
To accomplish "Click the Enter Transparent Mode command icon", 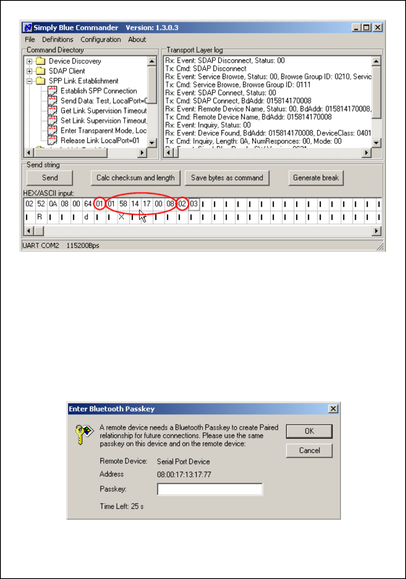I will (x=52, y=130).
